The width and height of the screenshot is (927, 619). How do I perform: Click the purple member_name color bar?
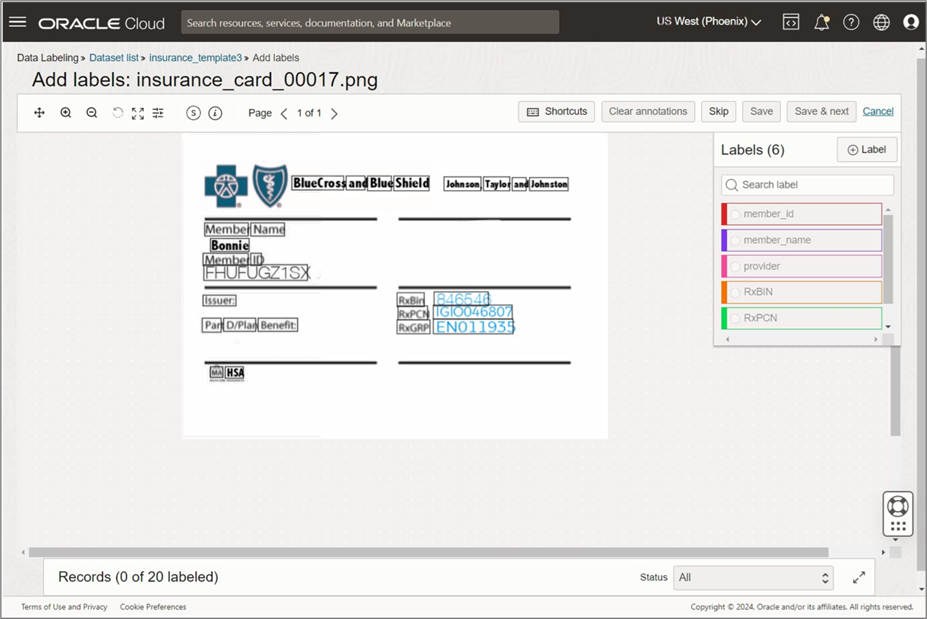pyautogui.click(x=724, y=240)
